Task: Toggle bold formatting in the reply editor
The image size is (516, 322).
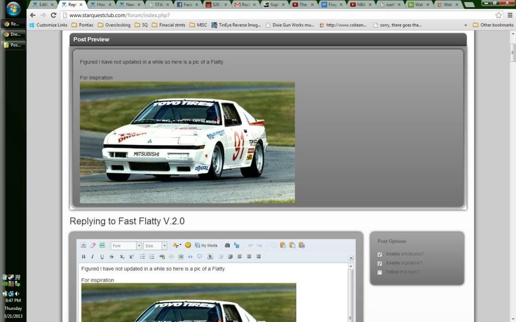Action: [83, 257]
